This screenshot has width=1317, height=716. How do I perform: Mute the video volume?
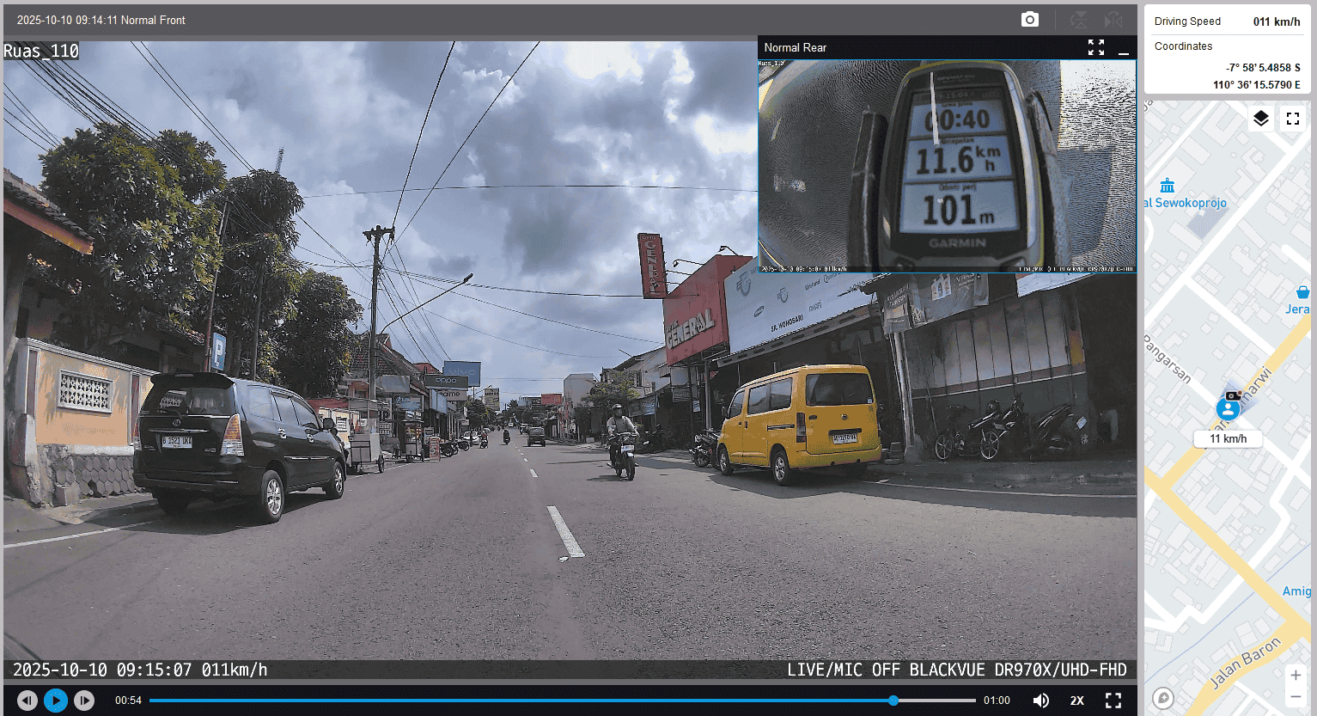click(1040, 701)
